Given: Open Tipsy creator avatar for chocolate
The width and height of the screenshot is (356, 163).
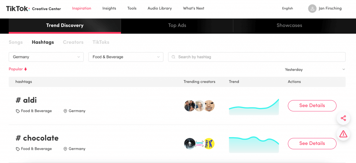Looking at the screenshot, I should (209, 144).
